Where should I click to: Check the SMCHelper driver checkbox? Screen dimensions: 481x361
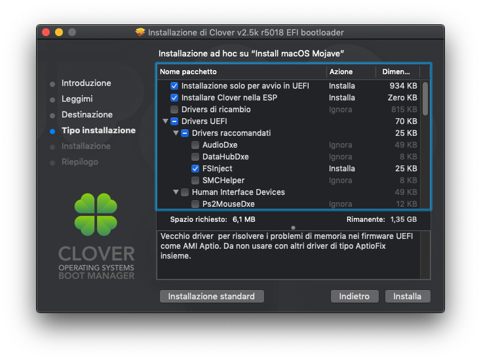195,180
